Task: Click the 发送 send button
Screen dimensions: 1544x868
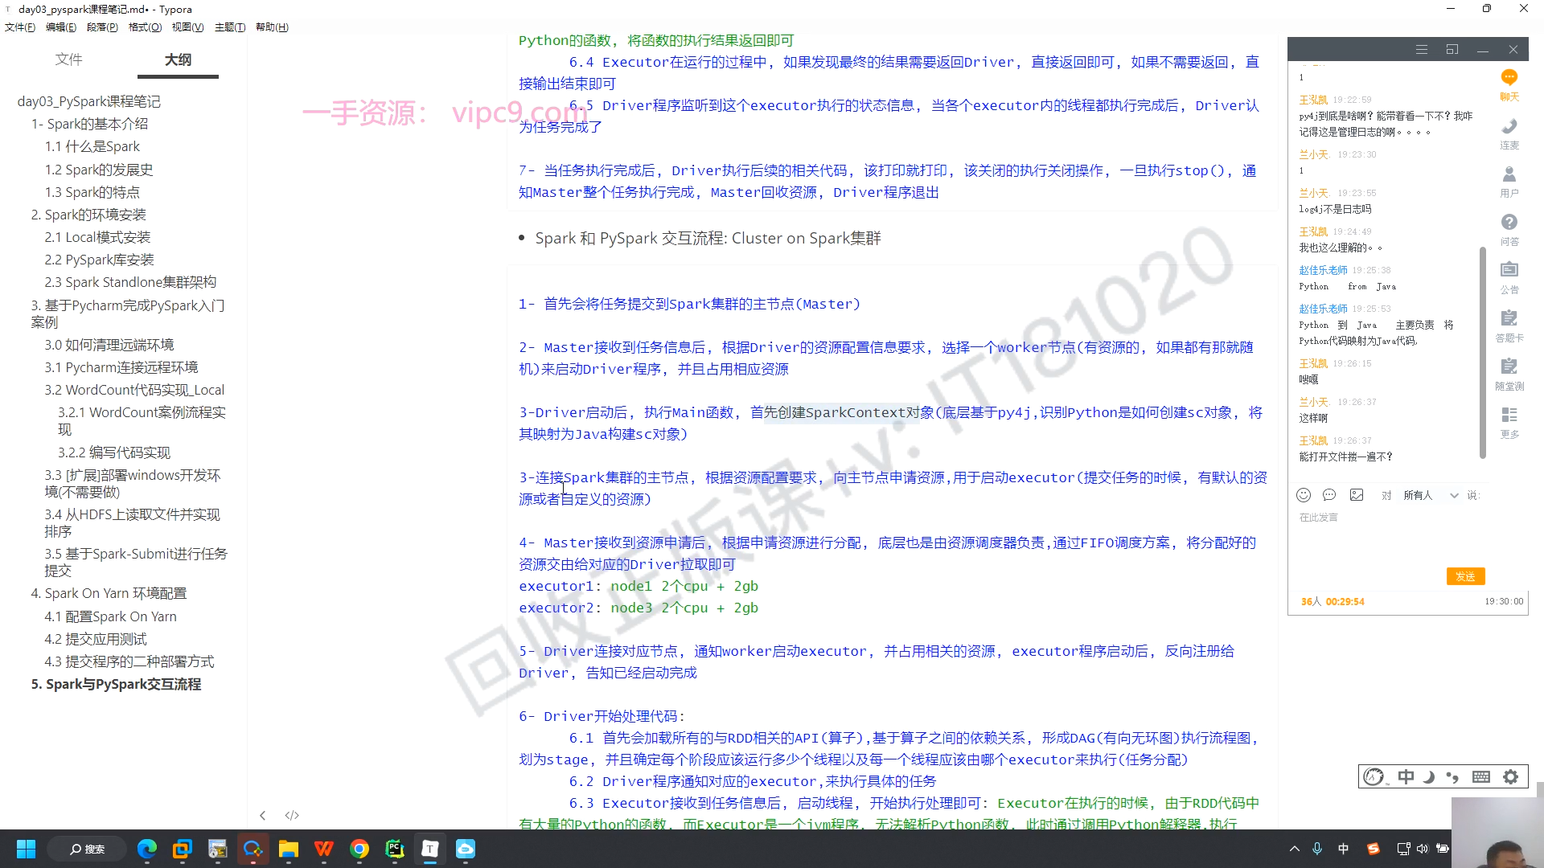Action: pos(1465,576)
